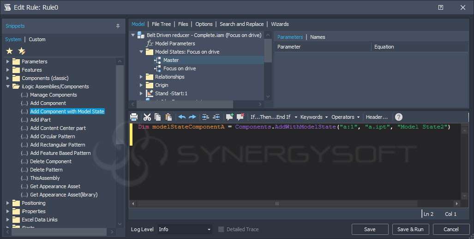Click the Comment selection icon
474x239 pixels.
229,117
